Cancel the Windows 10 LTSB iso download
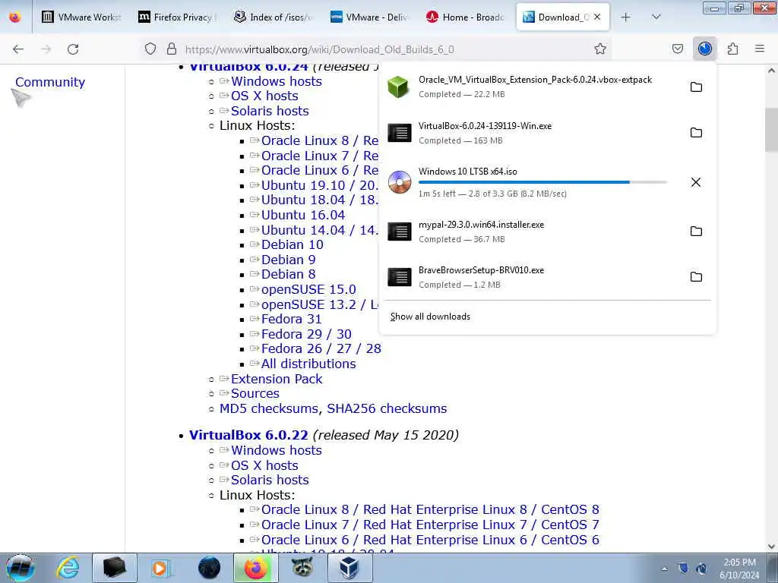The height and width of the screenshot is (583, 778). coord(696,182)
